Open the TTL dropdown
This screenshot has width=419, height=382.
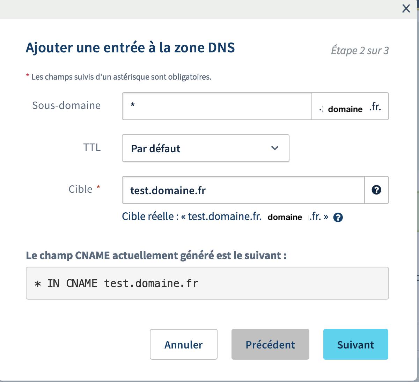pos(206,148)
